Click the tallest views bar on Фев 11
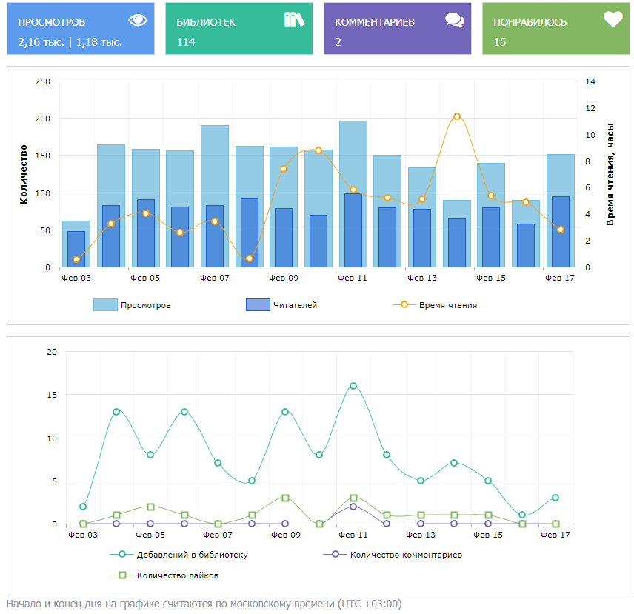634x614 pixels. (x=353, y=156)
